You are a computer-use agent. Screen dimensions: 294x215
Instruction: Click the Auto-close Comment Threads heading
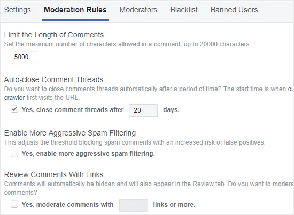54,79
